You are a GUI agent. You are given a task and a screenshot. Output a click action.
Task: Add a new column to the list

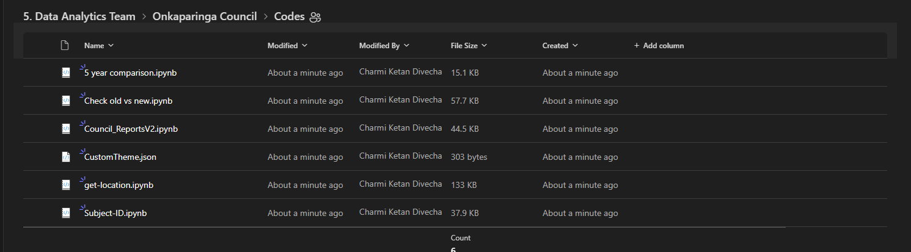click(659, 46)
